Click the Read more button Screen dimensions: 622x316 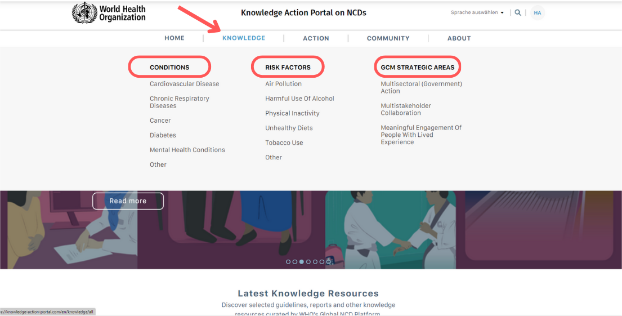click(128, 201)
